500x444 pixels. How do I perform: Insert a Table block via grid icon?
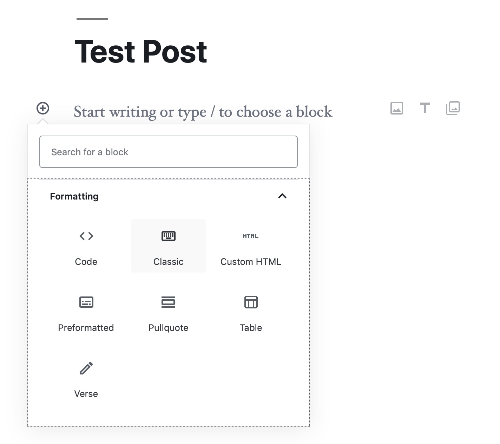(251, 302)
